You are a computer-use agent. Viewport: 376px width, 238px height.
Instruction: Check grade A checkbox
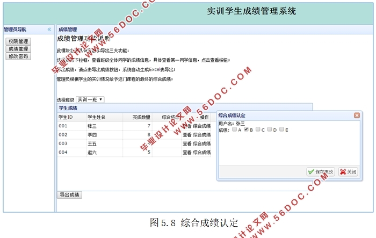(235, 129)
